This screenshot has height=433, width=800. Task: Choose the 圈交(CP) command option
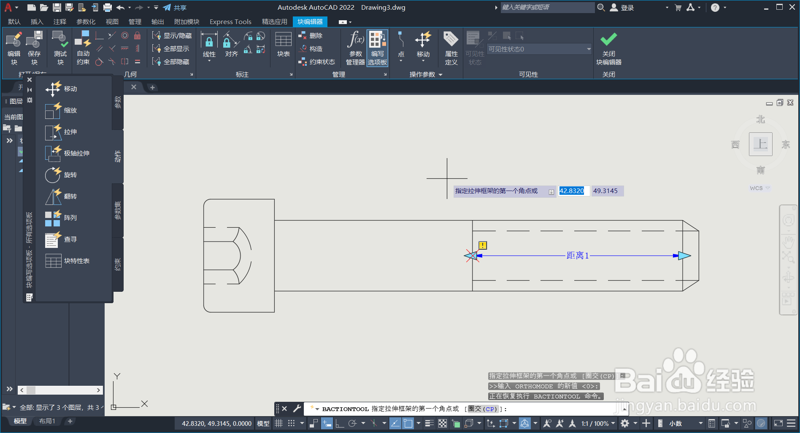click(x=483, y=409)
